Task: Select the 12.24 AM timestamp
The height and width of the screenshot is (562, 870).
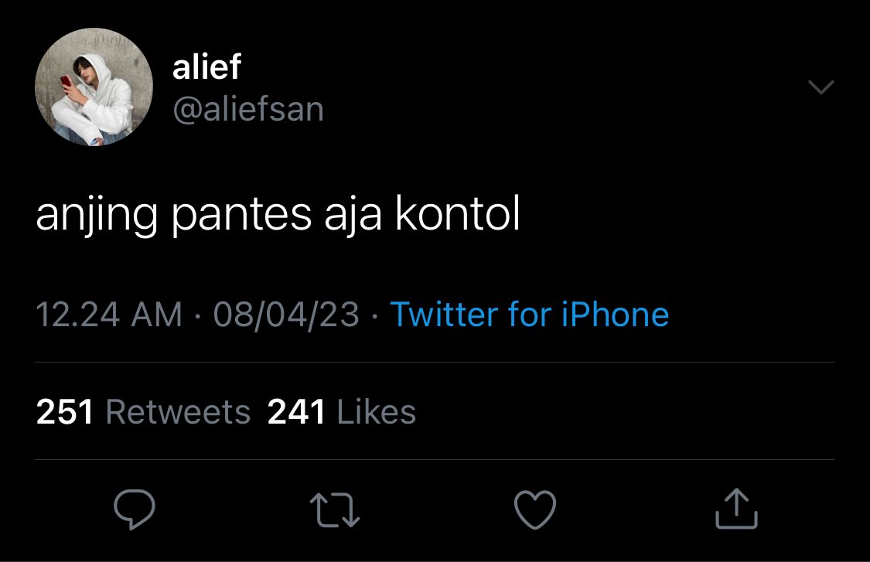Action: (x=109, y=315)
